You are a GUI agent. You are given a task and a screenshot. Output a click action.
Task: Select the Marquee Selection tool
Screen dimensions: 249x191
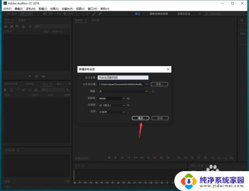pos(83,14)
